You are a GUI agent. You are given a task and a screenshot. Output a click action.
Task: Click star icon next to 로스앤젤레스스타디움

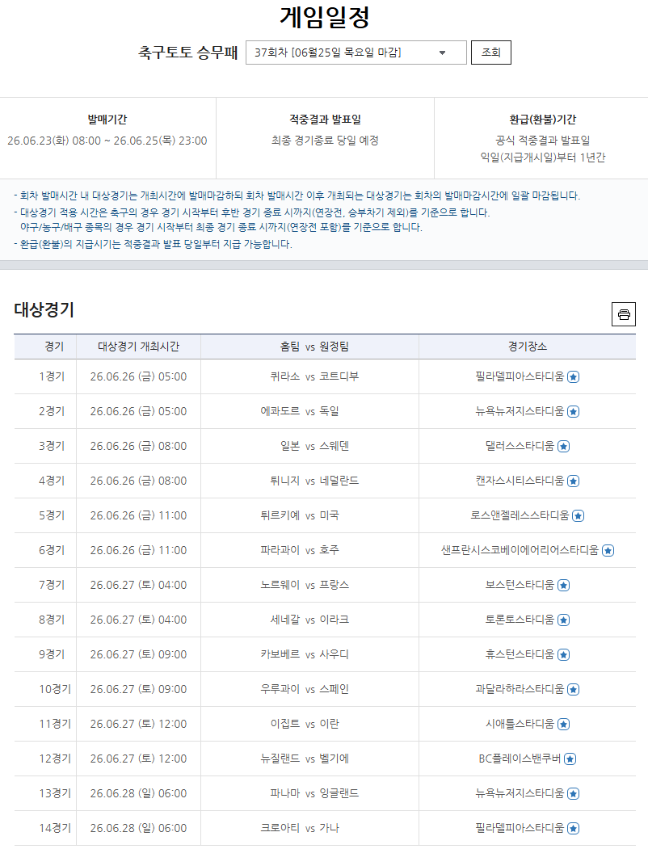[579, 515]
